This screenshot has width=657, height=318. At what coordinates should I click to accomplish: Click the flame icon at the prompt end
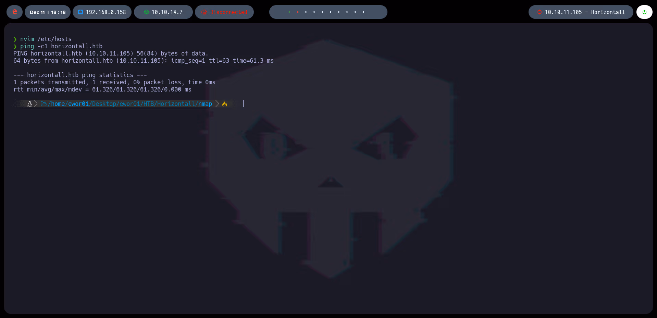[x=225, y=104]
